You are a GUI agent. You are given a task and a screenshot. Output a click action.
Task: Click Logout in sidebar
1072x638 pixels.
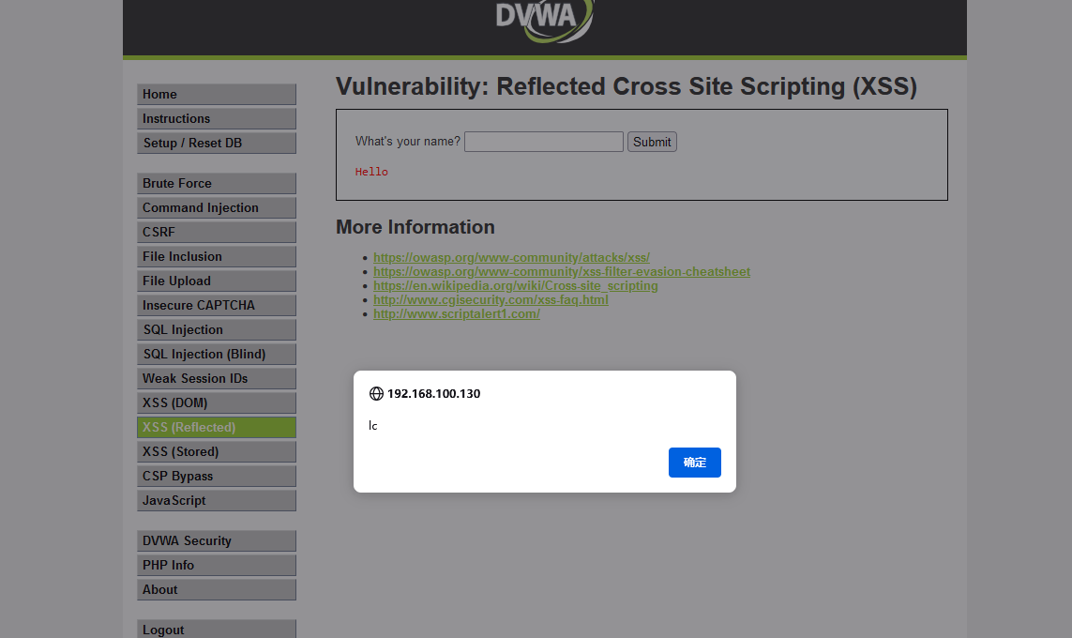point(217,630)
